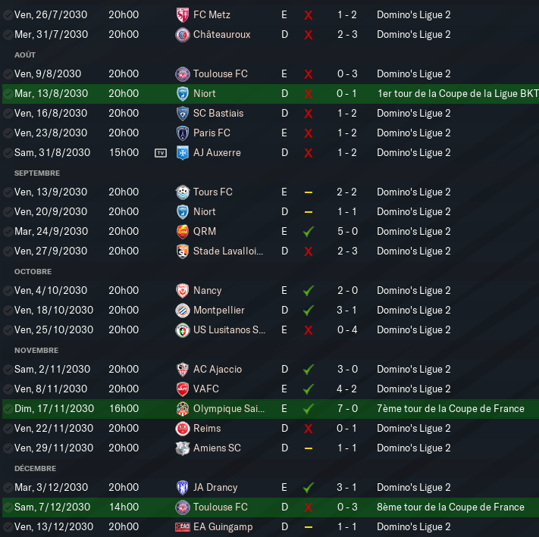Click the QRM club logo

pos(183,232)
